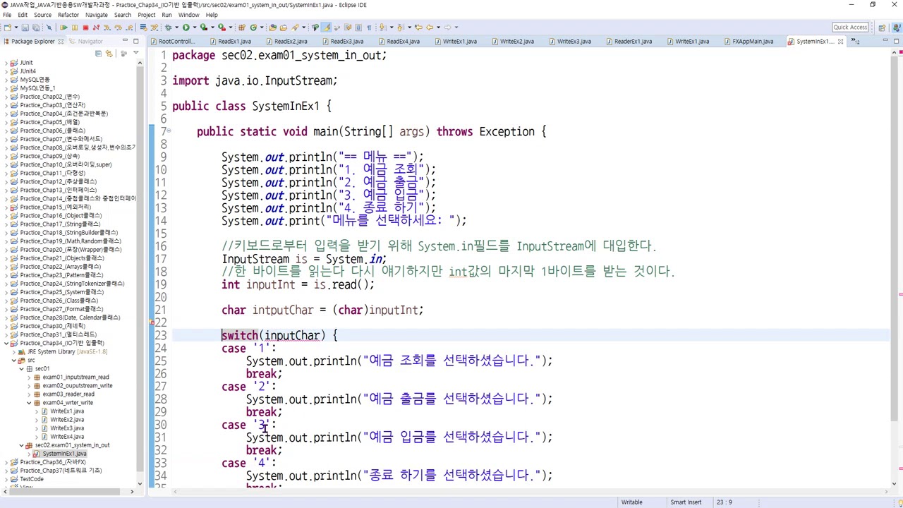This screenshot has height=508, width=903.
Task: Maximize the Package Explorer panel
Action: (135, 41)
